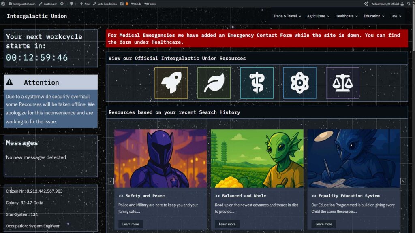The width and height of the screenshot is (415, 233).
Task: Click the Safety and Peace card title
Action: coord(141,196)
